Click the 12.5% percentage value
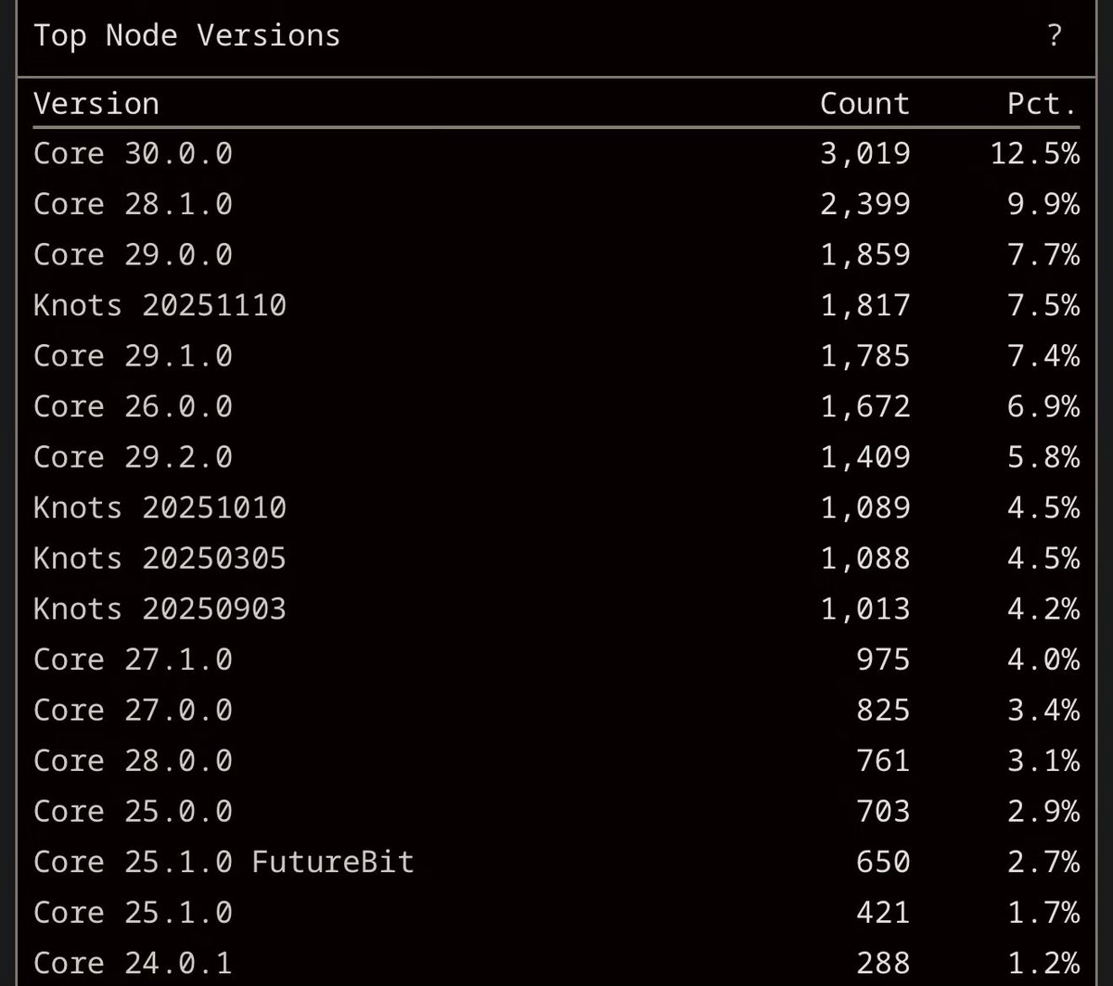 coord(1034,153)
